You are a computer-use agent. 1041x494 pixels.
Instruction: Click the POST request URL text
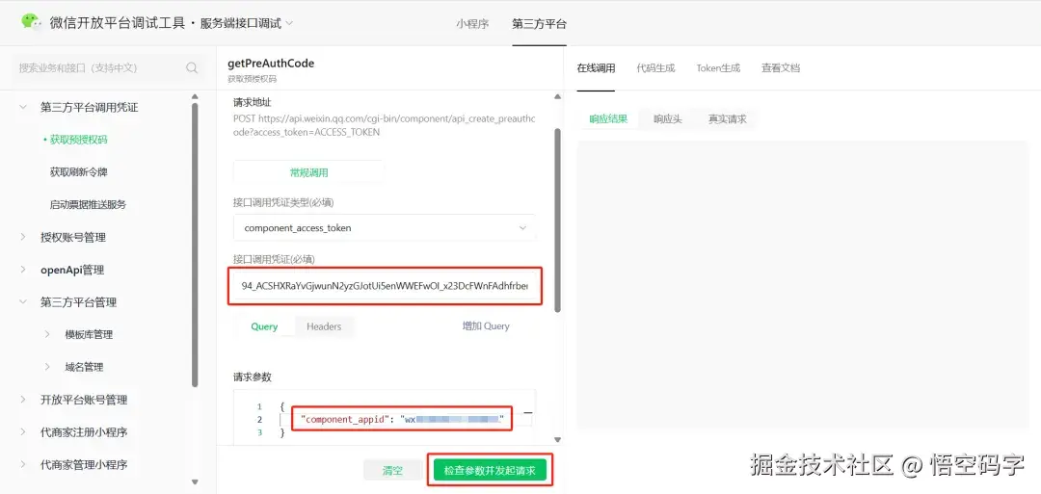(385, 125)
